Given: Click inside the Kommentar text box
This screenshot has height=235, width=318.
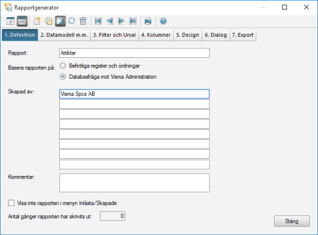Looking at the screenshot, I should [x=134, y=183].
